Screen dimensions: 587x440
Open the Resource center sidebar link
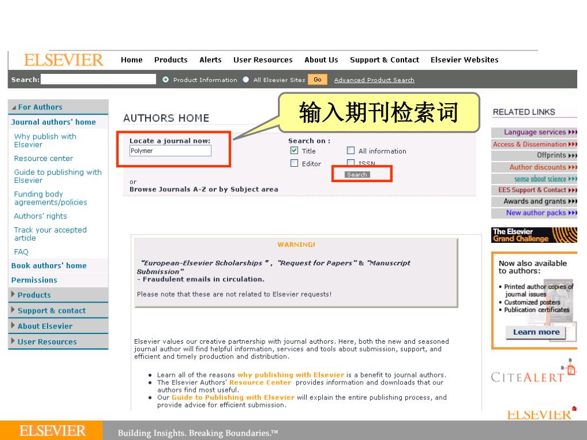(x=44, y=158)
